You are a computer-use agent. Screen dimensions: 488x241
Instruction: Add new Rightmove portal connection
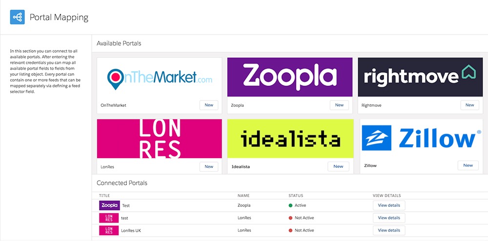469,105
